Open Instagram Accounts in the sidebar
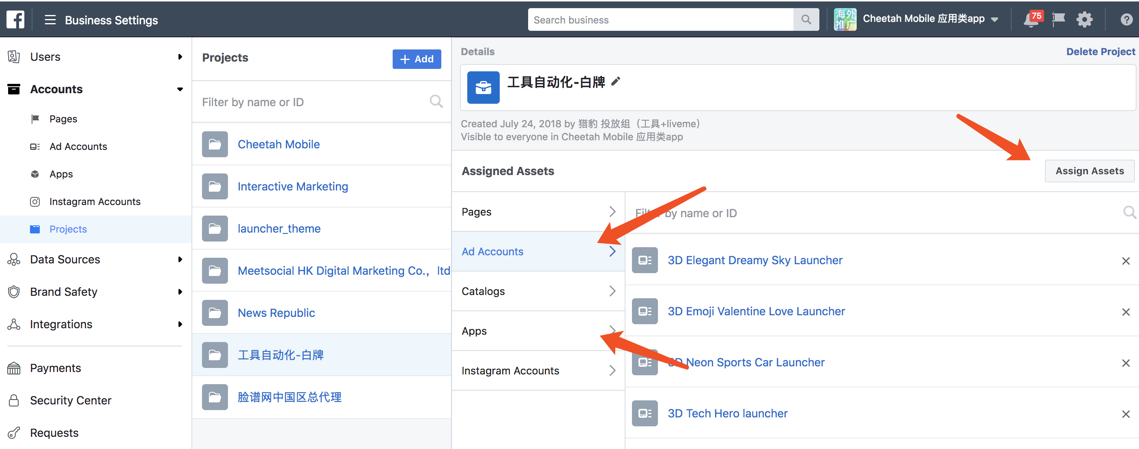Viewport: 1139px width, 449px height. click(x=95, y=201)
